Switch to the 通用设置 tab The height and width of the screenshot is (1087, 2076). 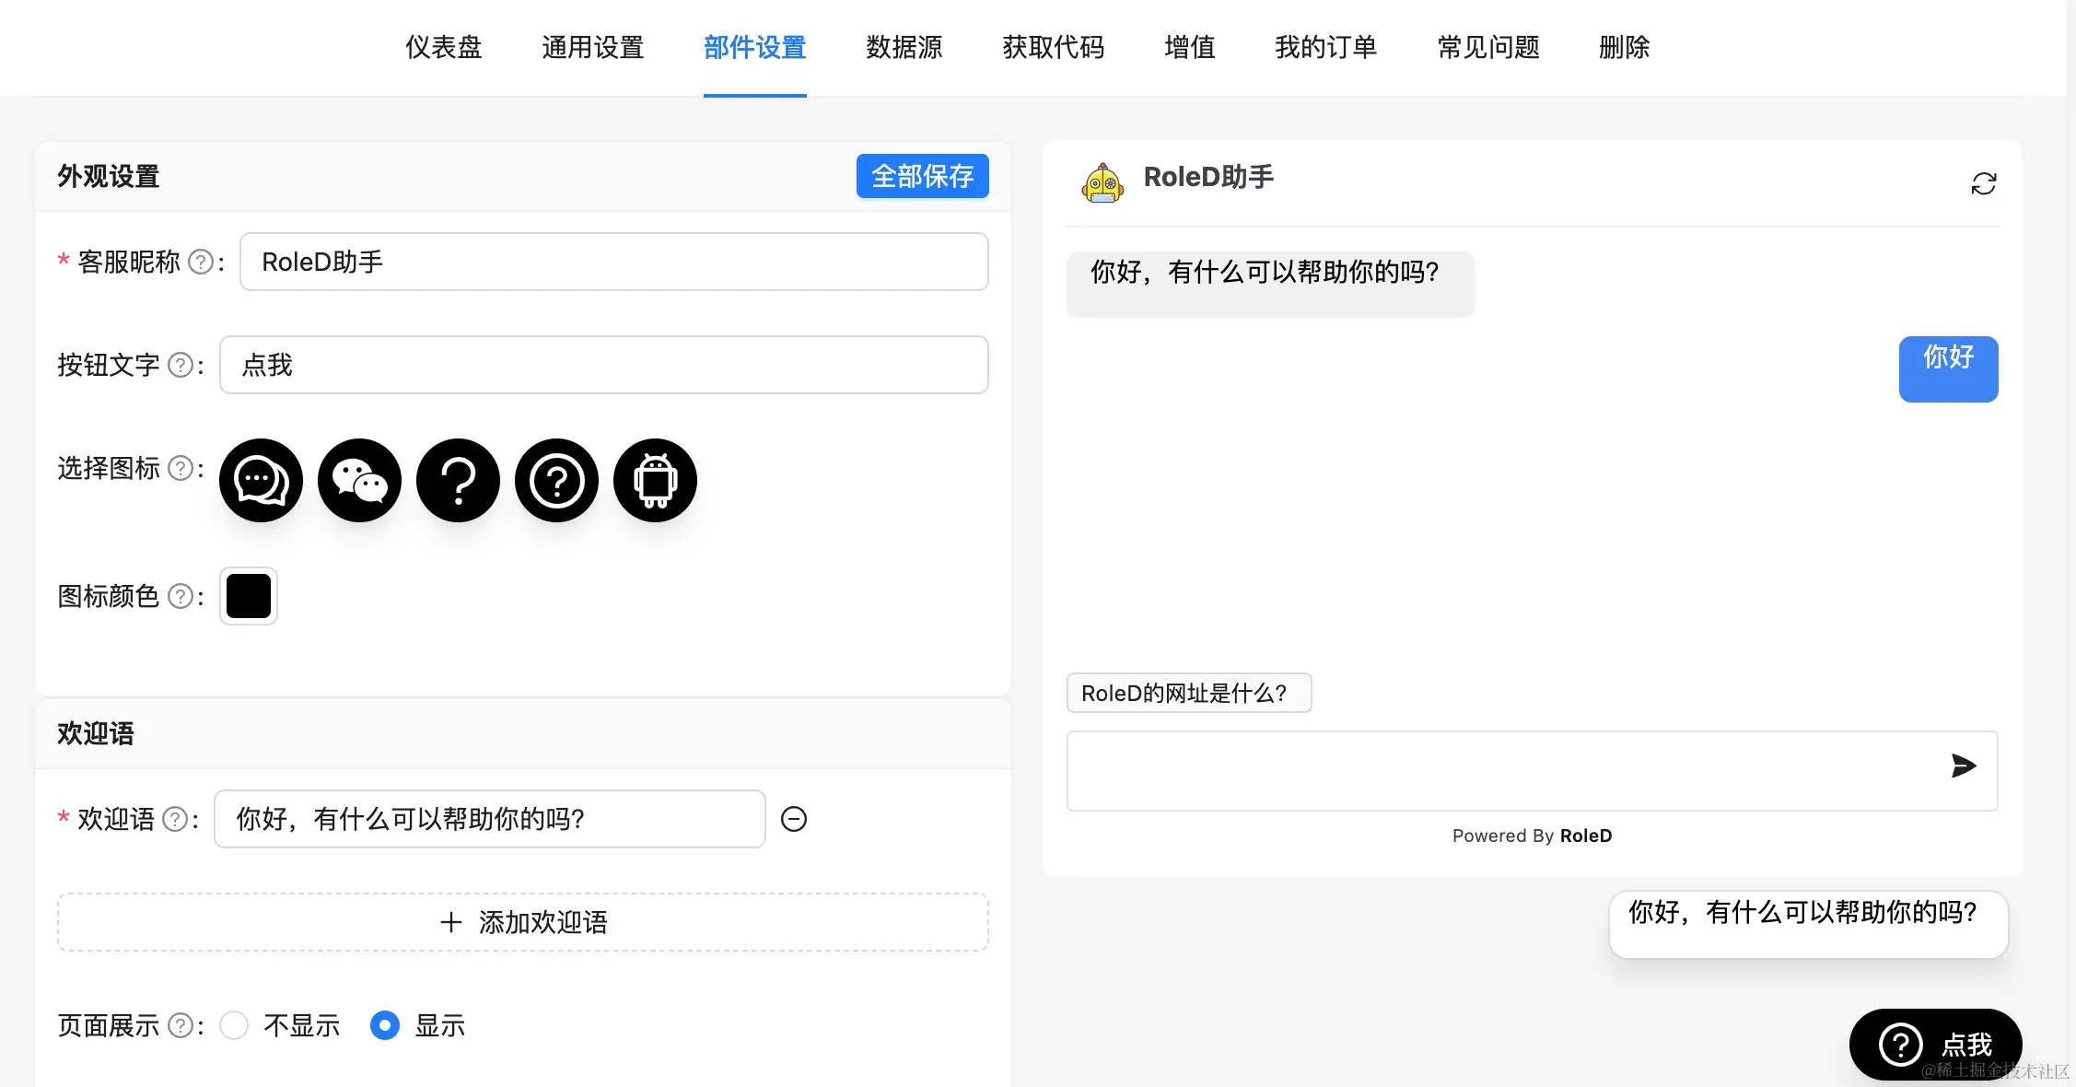pyautogui.click(x=592, y=47)
